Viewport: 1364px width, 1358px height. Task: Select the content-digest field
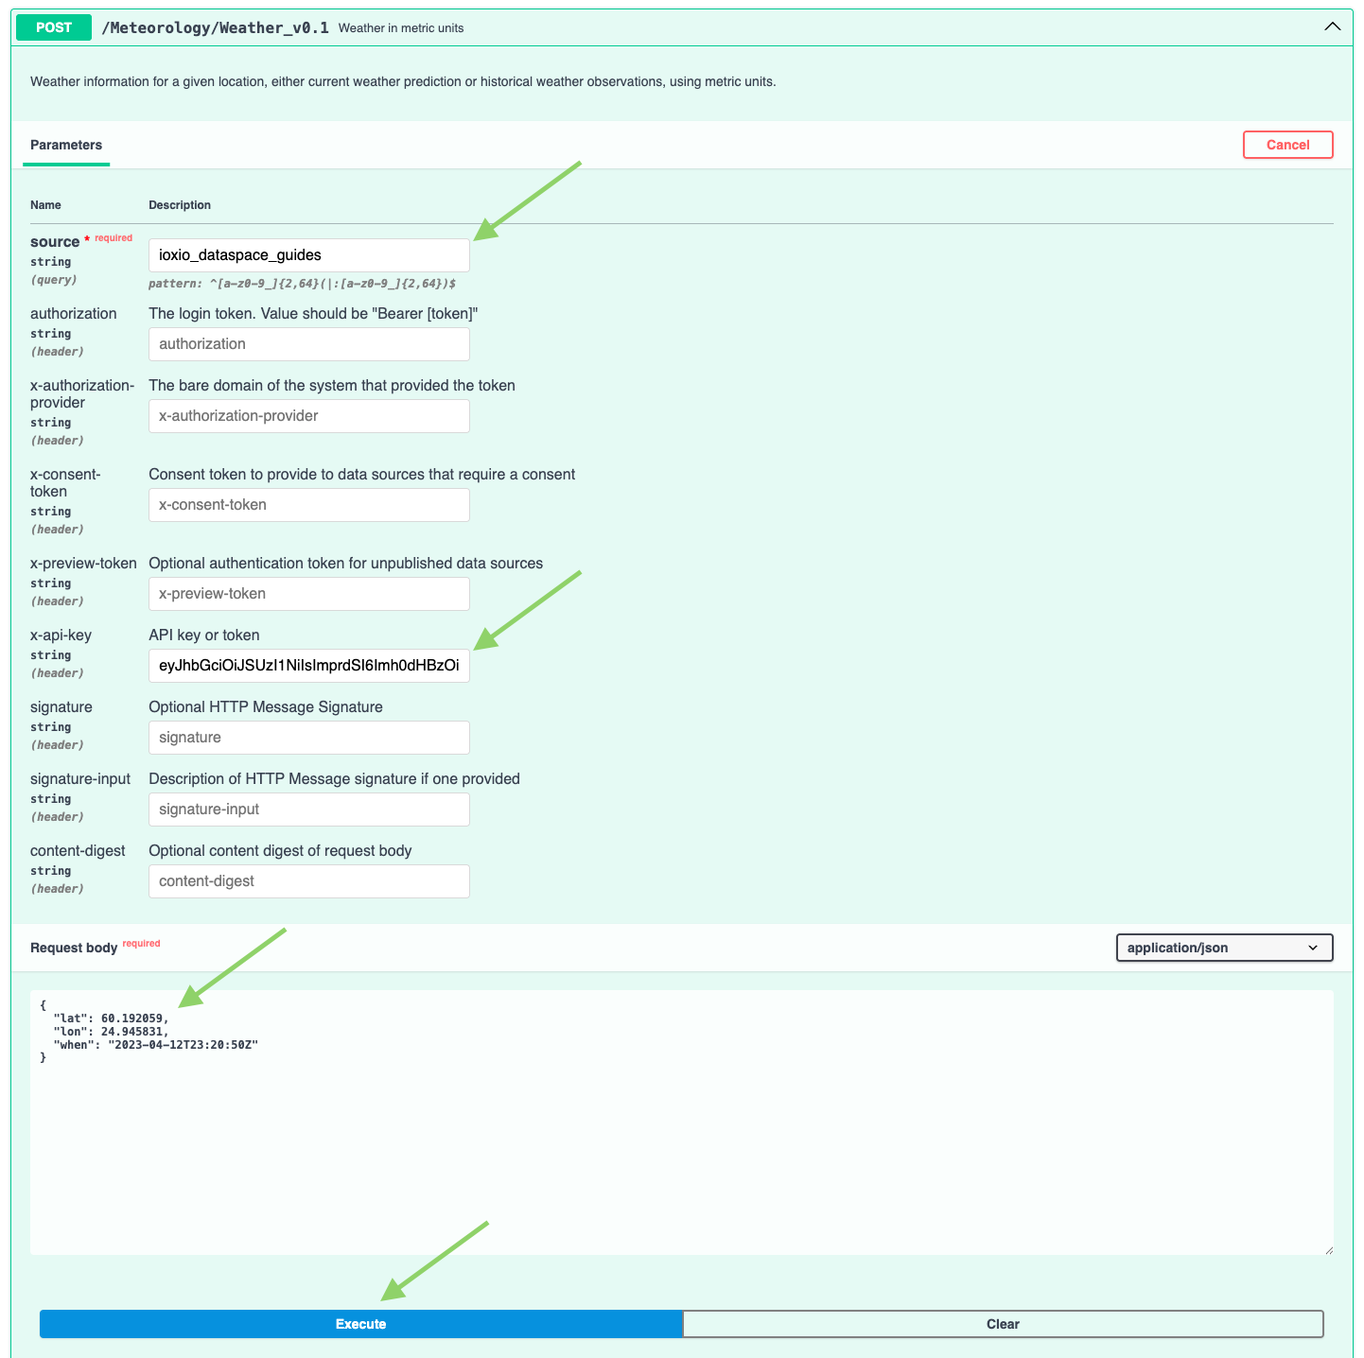pyautogui.click(x=308, y=881)
